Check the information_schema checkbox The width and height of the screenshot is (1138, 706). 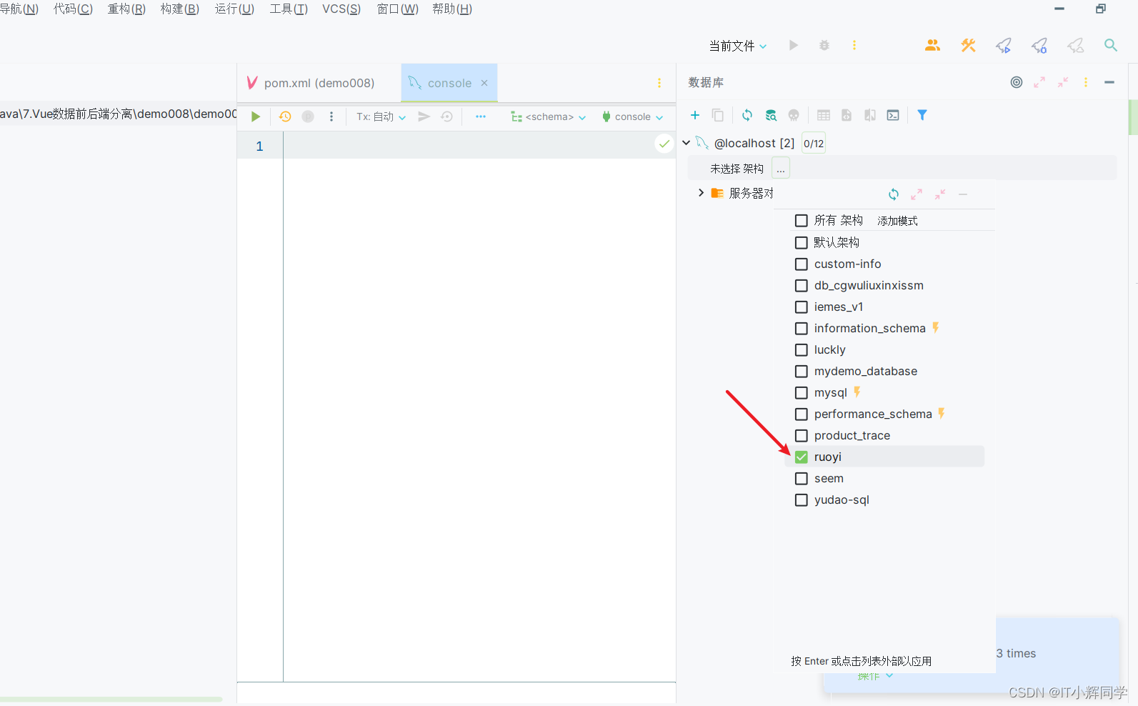click(x=802, y=329)
